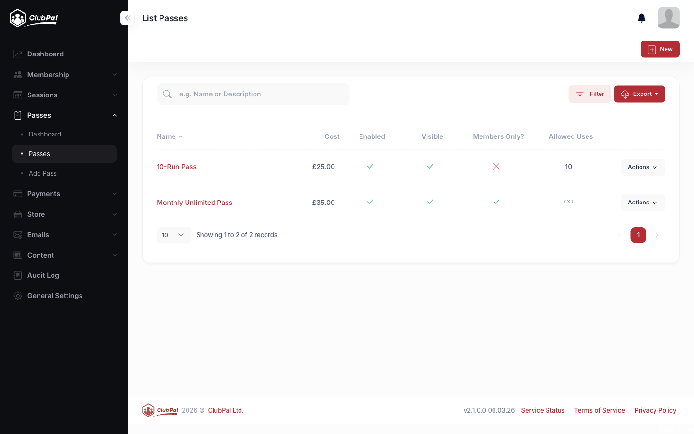Expand the Membership menu
This screenshot has width=694, height=434.
point(48,75)
